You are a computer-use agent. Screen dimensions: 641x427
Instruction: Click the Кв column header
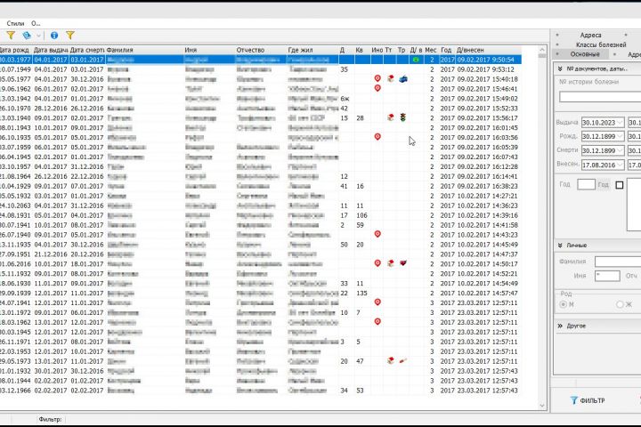[x=360, y=50]
